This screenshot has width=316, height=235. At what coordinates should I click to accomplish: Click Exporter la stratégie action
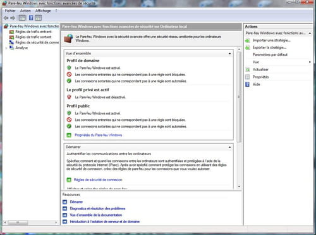[269, 48]
